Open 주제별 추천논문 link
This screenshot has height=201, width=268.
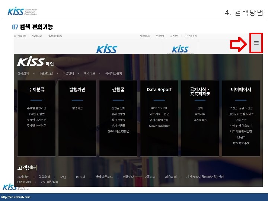pyautogui.click(x=36, y=126)
